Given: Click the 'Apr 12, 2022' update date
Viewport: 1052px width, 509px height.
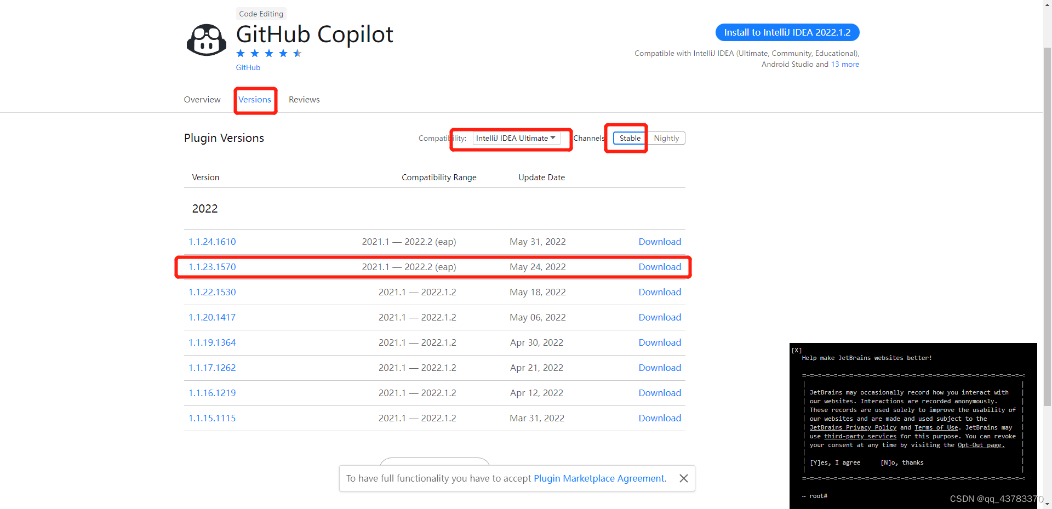Looking at the screenshot, I should click(x=536, y=393).
